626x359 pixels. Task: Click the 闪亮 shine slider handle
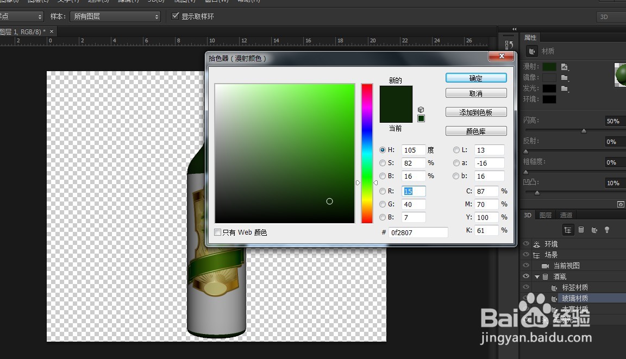(x=584, y=131)
